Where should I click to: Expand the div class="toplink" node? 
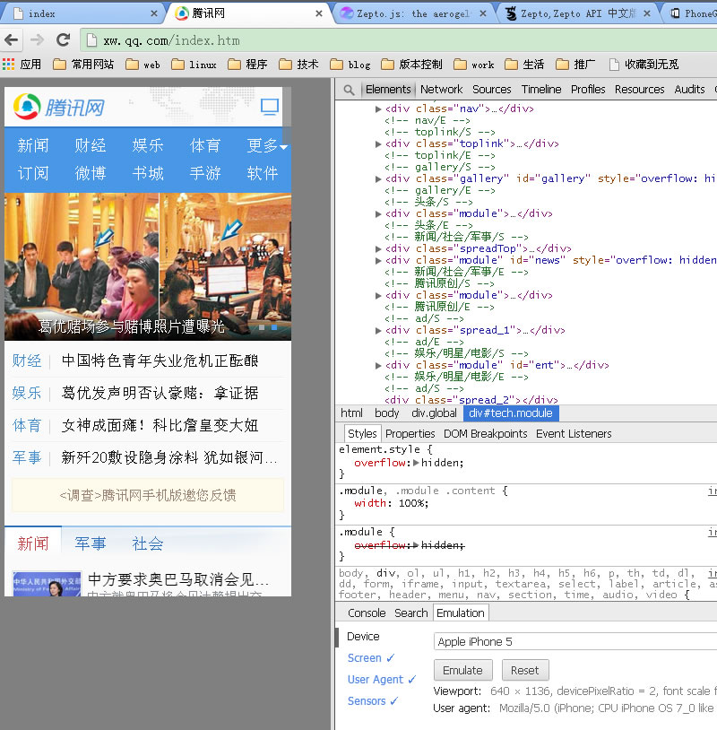click(378, 143)
